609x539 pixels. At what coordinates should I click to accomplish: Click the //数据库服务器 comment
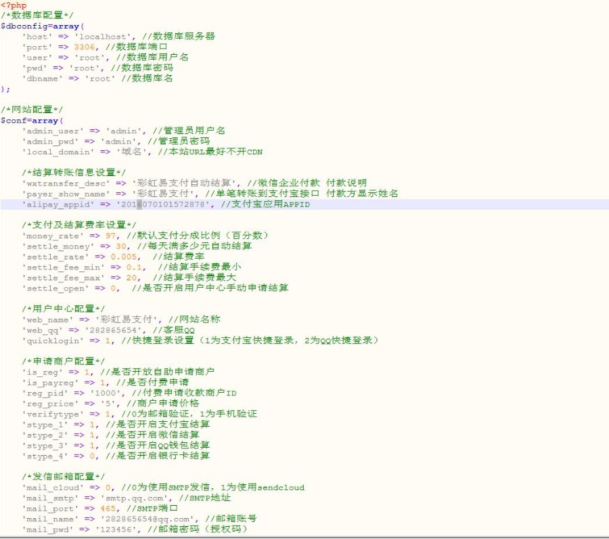(x=179, y=37)
